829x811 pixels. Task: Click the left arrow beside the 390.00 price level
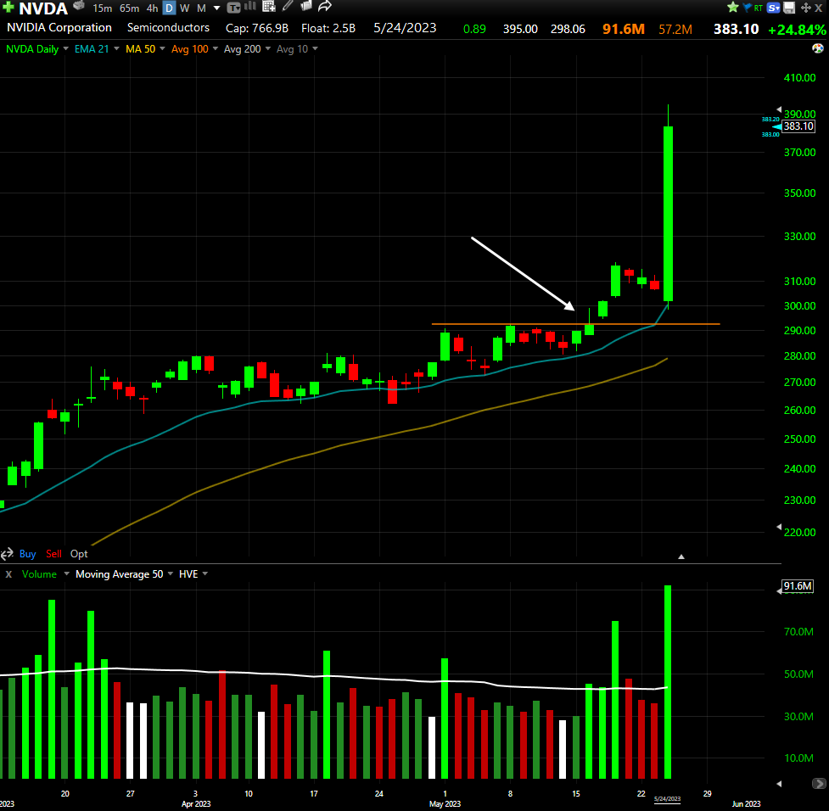[779, 109]
